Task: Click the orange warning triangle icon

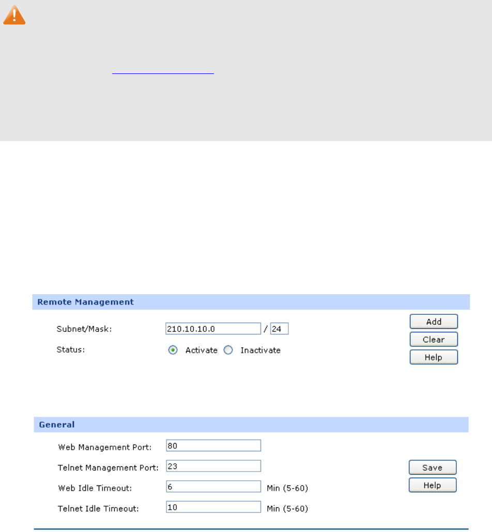Action: click(x=14, y=16)
